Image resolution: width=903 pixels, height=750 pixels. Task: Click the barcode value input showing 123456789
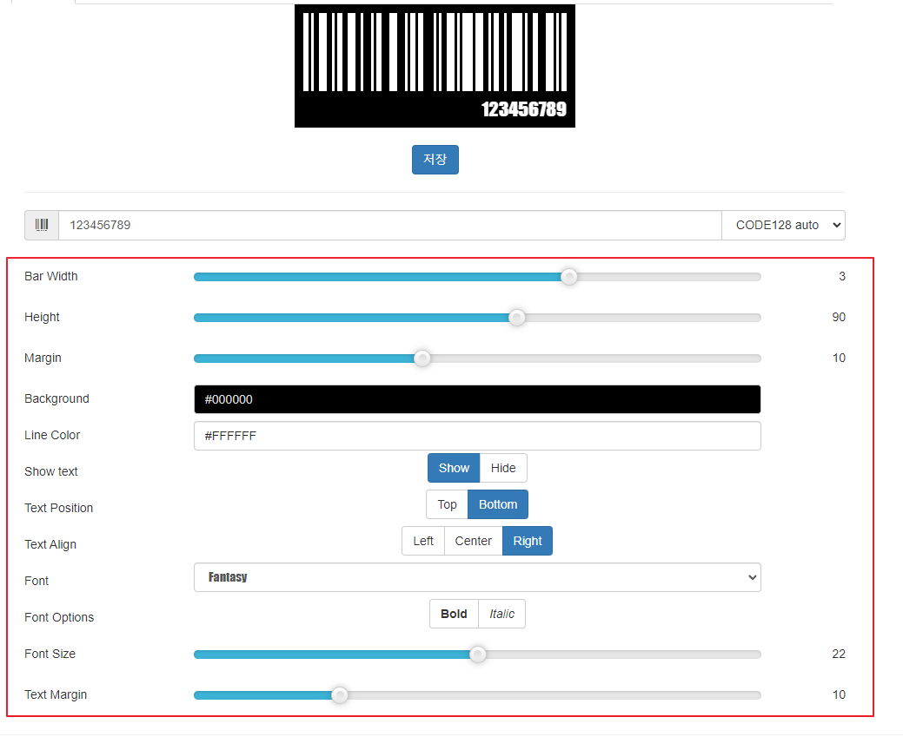coord(390,225)
